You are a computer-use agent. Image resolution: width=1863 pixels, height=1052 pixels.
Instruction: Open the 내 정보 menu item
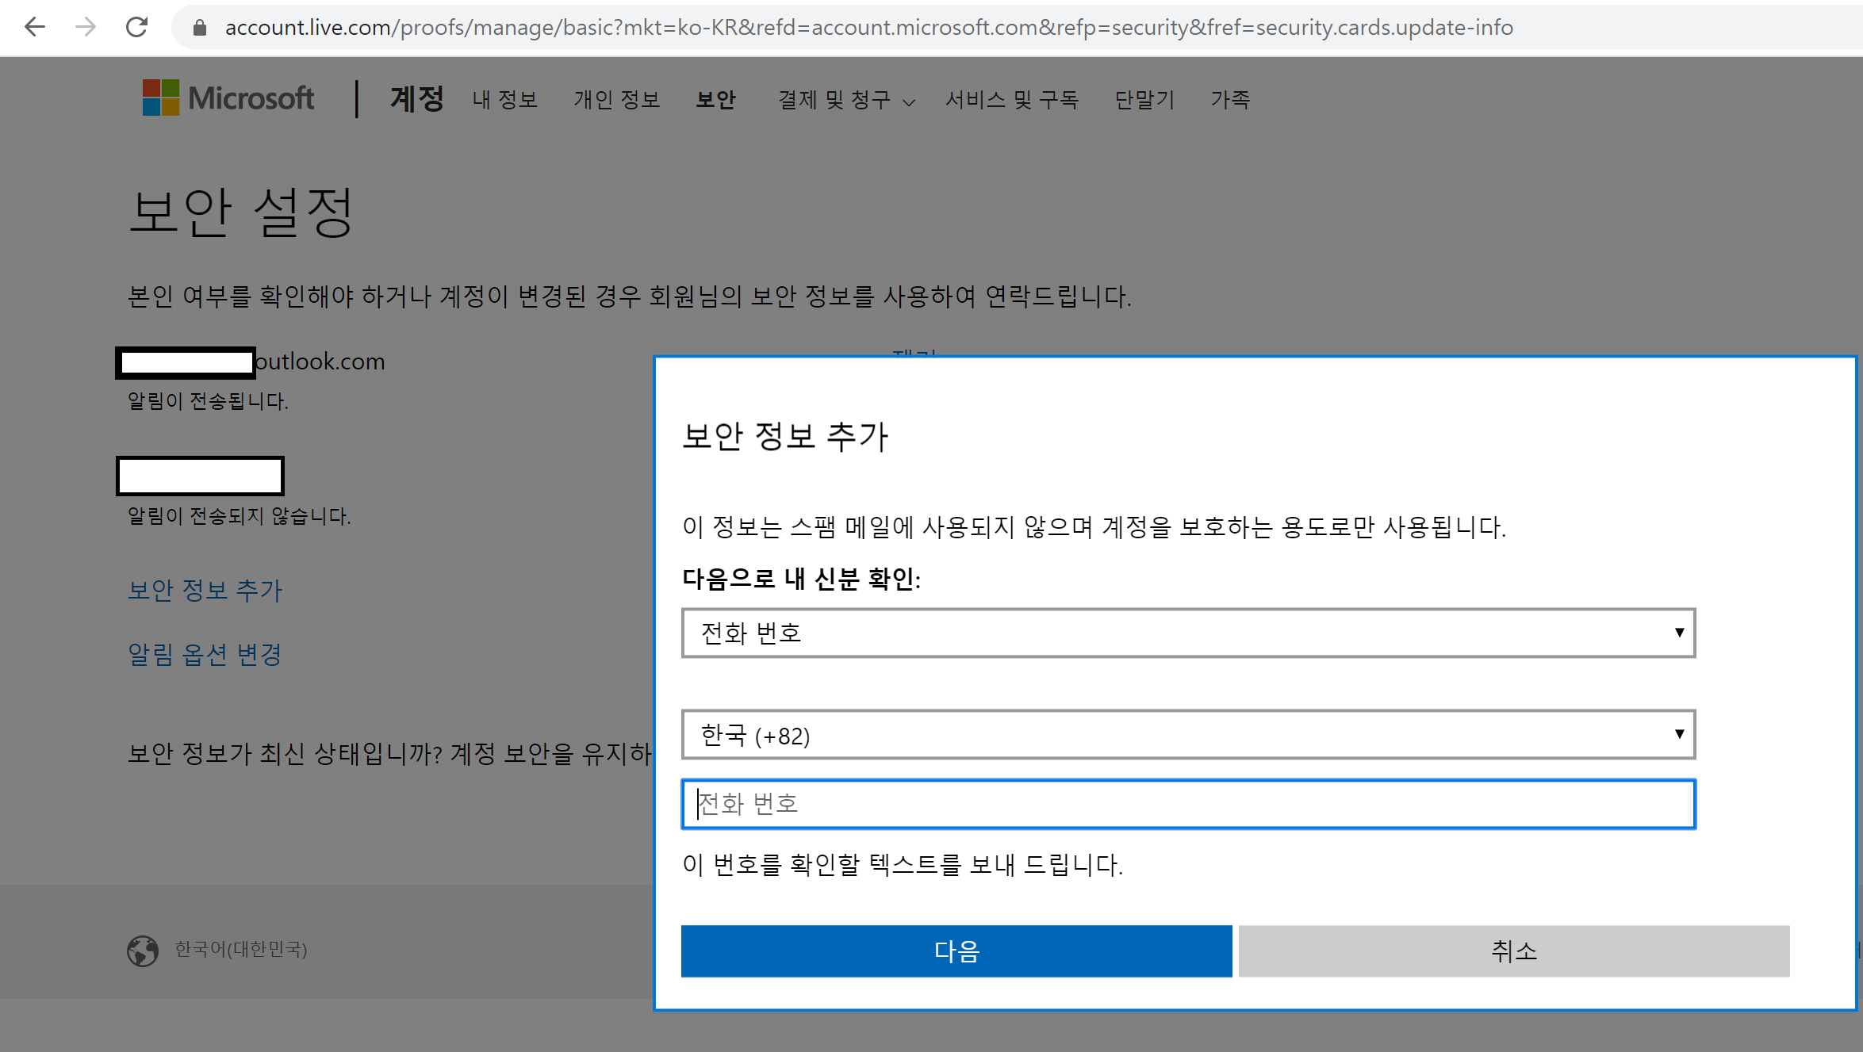505,100
